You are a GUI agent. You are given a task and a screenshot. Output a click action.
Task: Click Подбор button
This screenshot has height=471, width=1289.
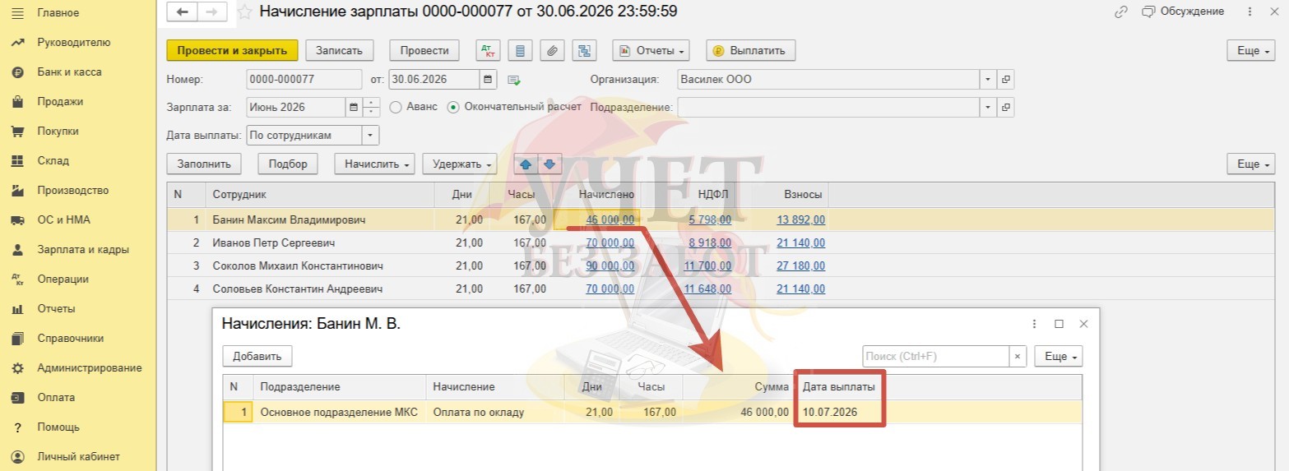(288, 164)
